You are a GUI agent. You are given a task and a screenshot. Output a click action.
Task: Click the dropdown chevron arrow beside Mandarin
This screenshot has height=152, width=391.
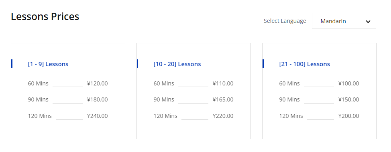click(368, 22)
